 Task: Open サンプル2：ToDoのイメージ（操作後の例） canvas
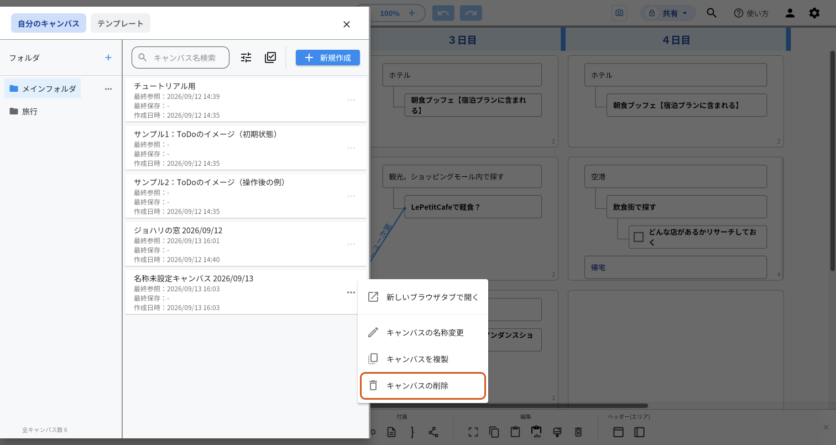245,196
